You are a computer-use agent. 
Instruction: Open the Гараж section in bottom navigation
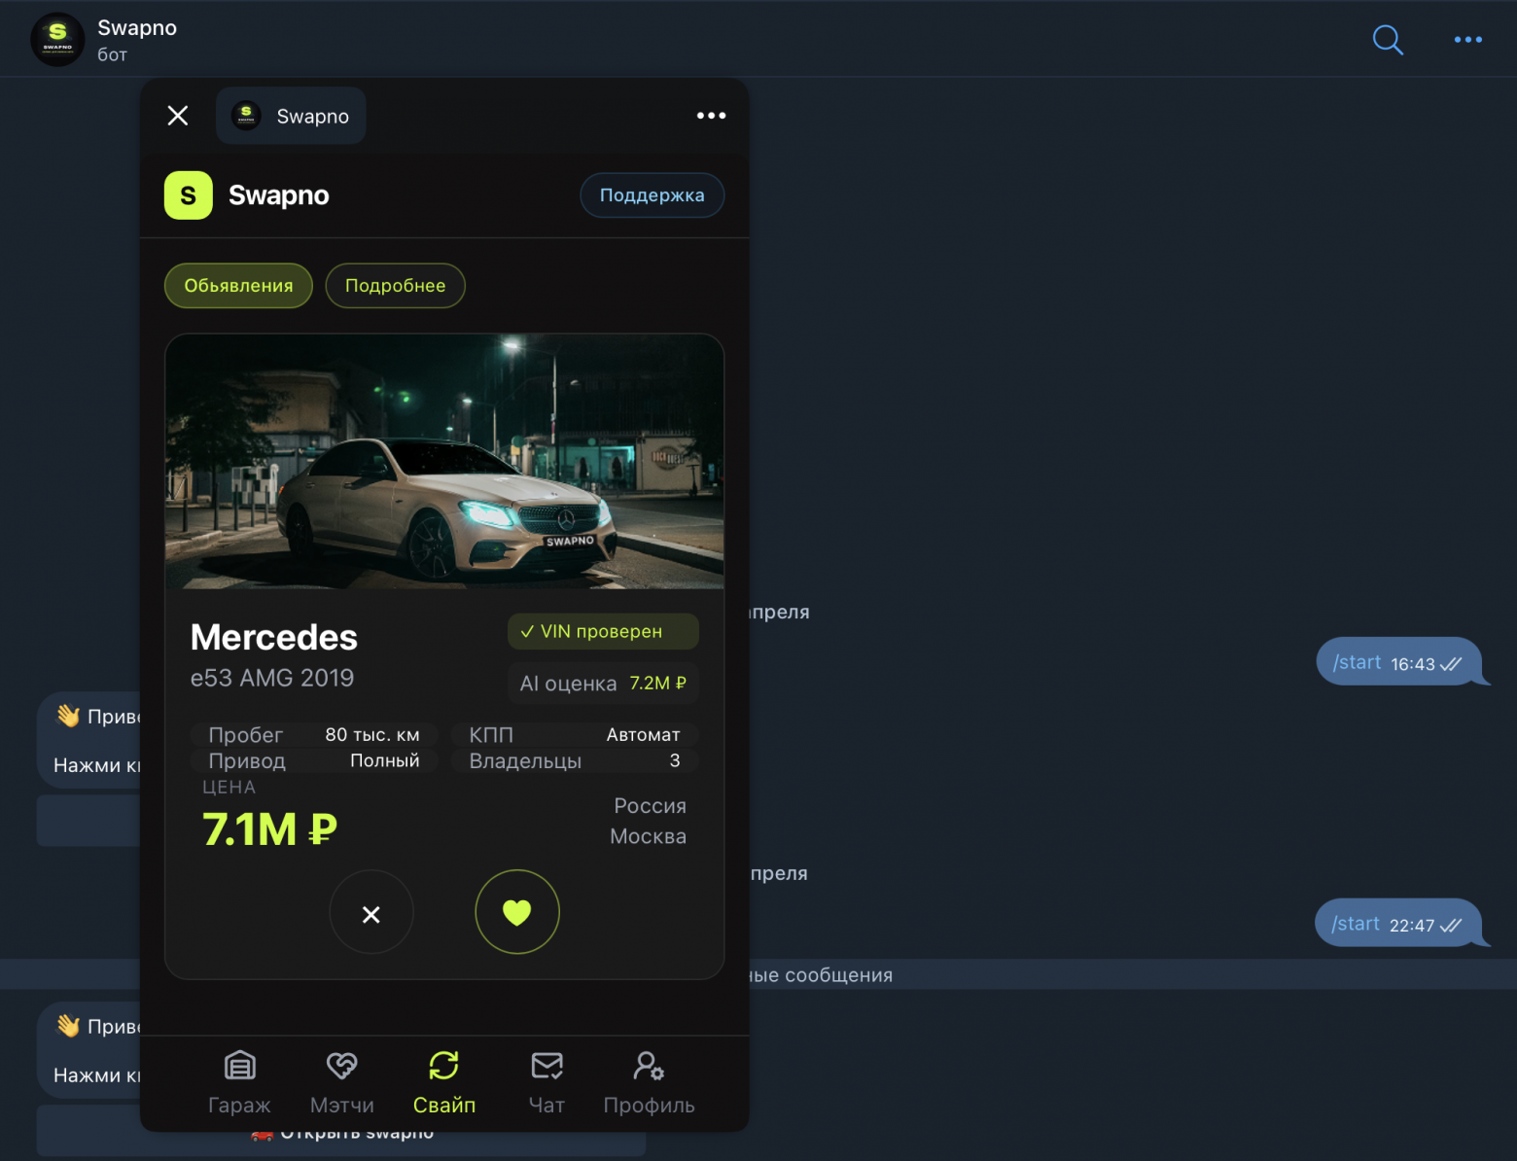click(239, 1081)
